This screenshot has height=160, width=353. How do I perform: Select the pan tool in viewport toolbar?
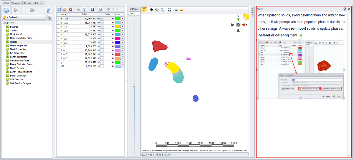pos(151,10)
